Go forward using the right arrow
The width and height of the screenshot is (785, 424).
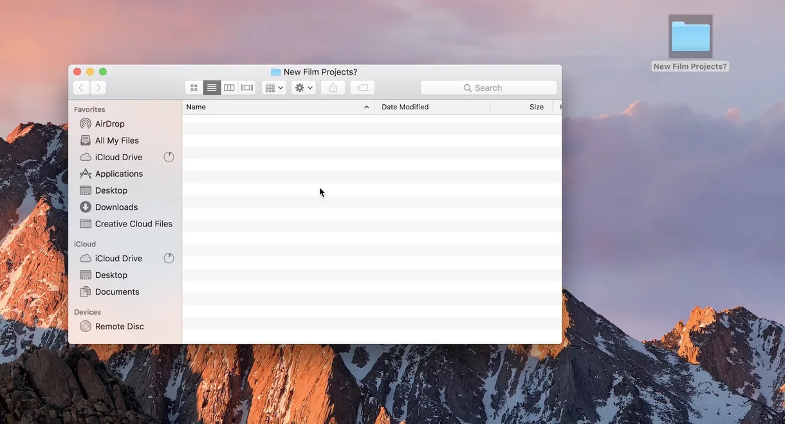pos(98,88)
